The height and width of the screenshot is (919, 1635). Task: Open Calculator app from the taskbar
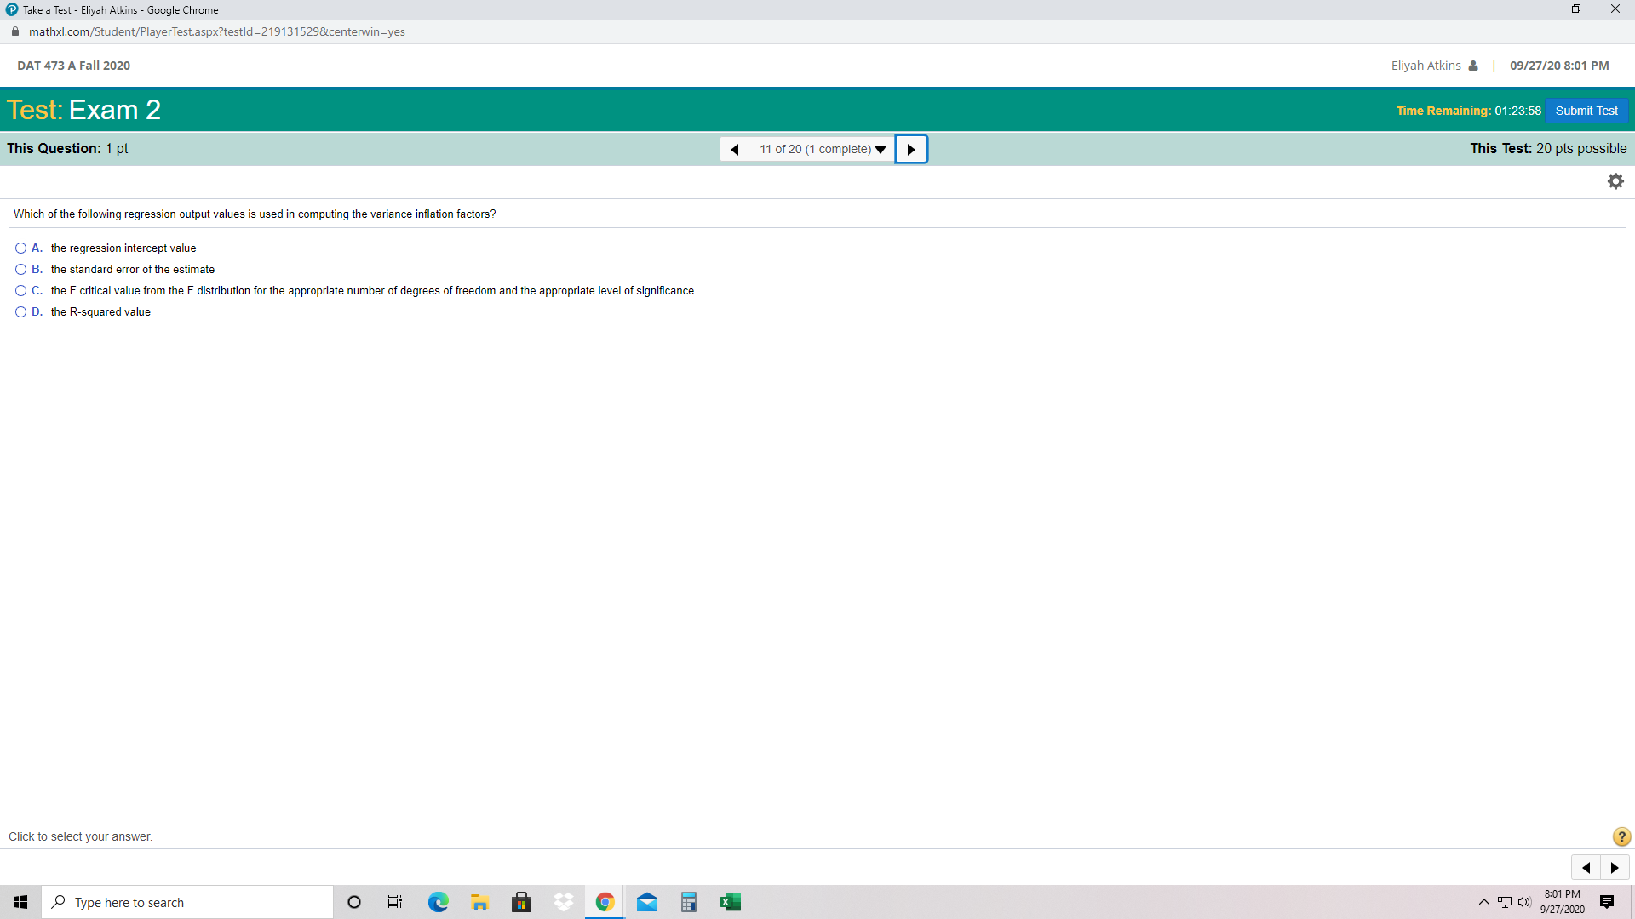[x=688, y=902]
